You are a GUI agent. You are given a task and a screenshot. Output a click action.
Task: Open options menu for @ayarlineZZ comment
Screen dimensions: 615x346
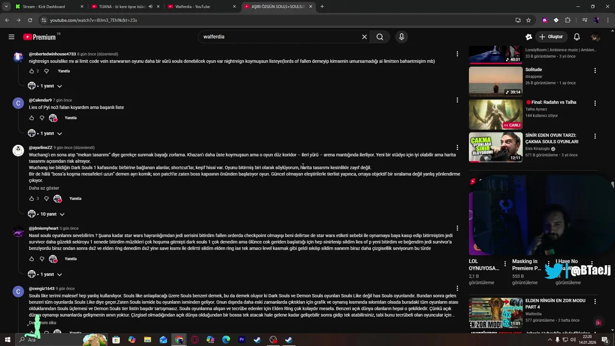pos(457,147)
